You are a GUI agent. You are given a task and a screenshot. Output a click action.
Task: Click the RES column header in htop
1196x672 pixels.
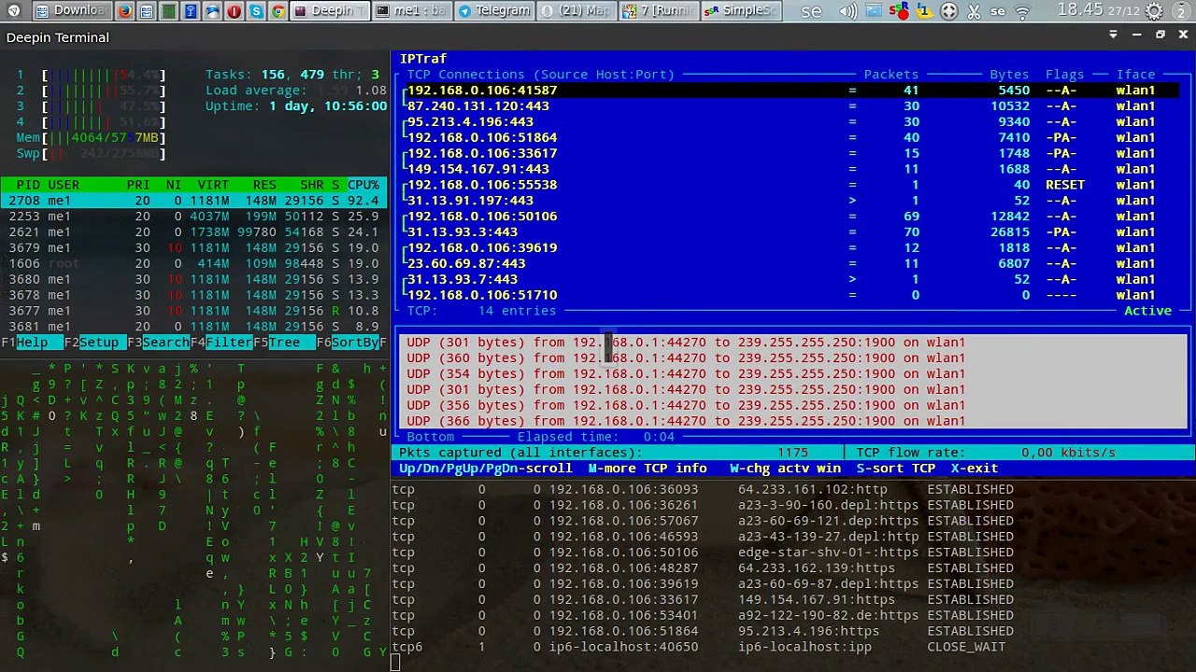click(x=264, y=185)
